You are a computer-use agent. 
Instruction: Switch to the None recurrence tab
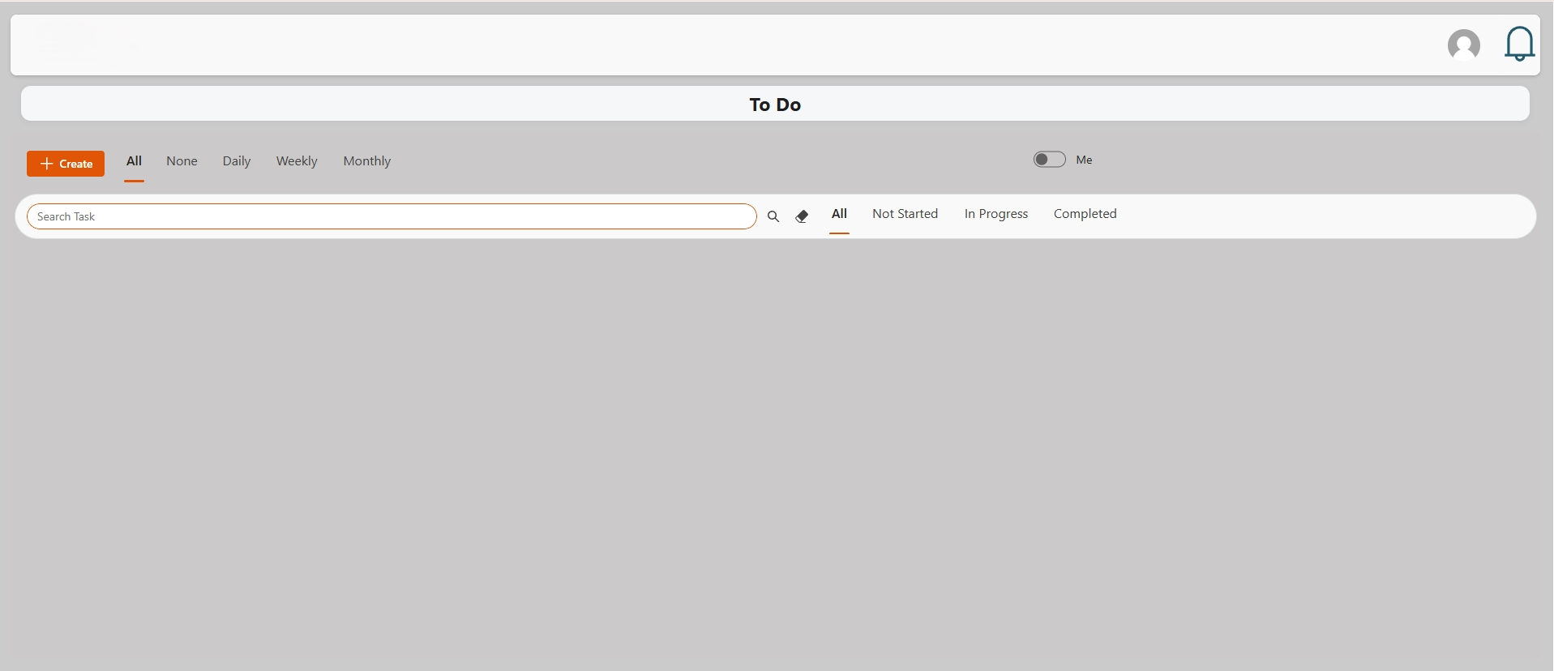(182, 161)
